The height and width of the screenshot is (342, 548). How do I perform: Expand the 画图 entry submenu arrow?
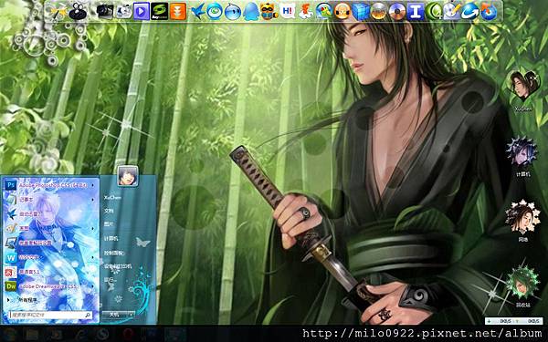pos(93,229)
